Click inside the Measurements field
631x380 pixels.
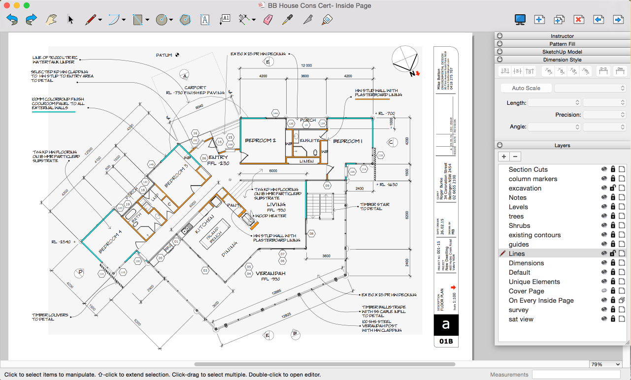click(579, 375)
